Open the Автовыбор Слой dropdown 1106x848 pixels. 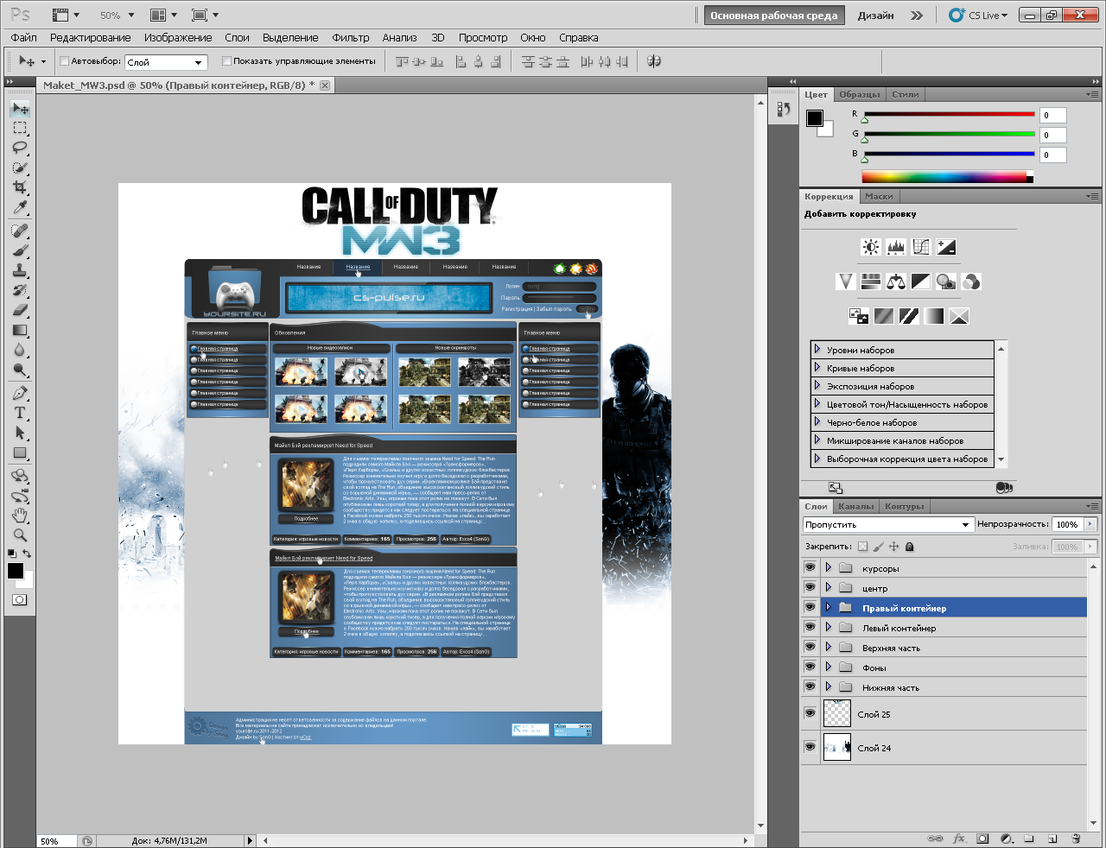click(167, 62)
